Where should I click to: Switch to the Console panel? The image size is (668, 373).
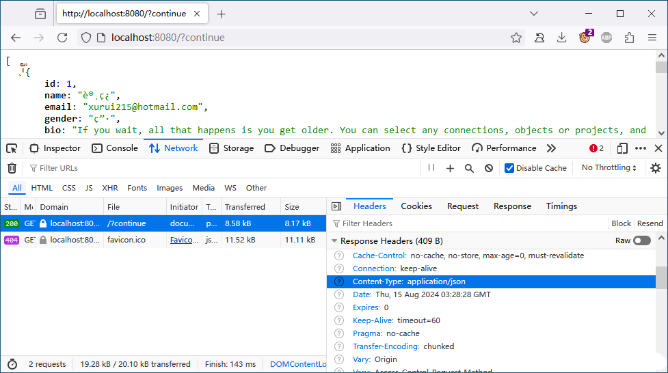pos(115,148)
